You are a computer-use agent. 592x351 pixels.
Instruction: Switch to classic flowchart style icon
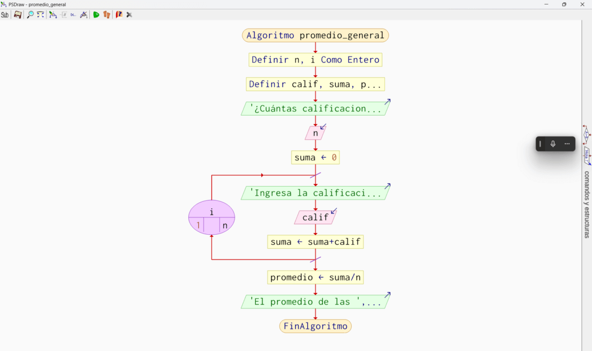(53, 15)
